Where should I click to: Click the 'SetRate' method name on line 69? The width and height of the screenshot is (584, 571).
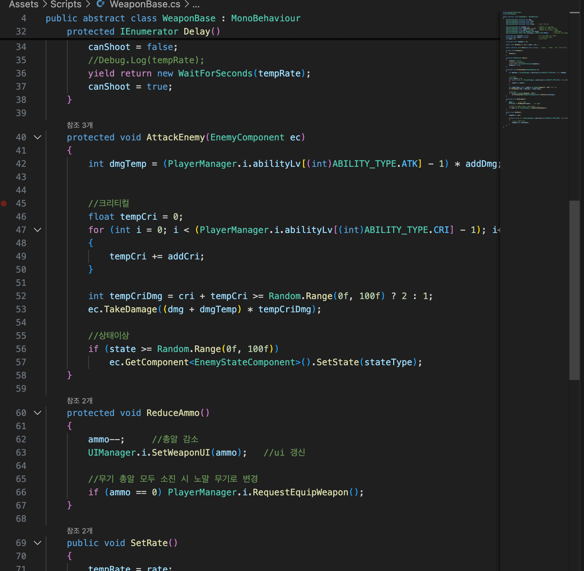click(x=149, y=543)
